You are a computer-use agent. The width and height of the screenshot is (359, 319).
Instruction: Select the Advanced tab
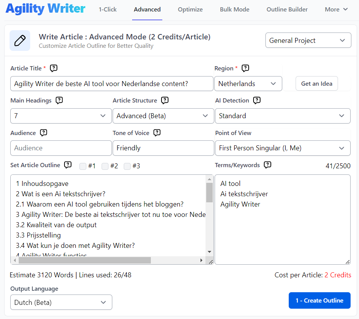click(147, 10)
